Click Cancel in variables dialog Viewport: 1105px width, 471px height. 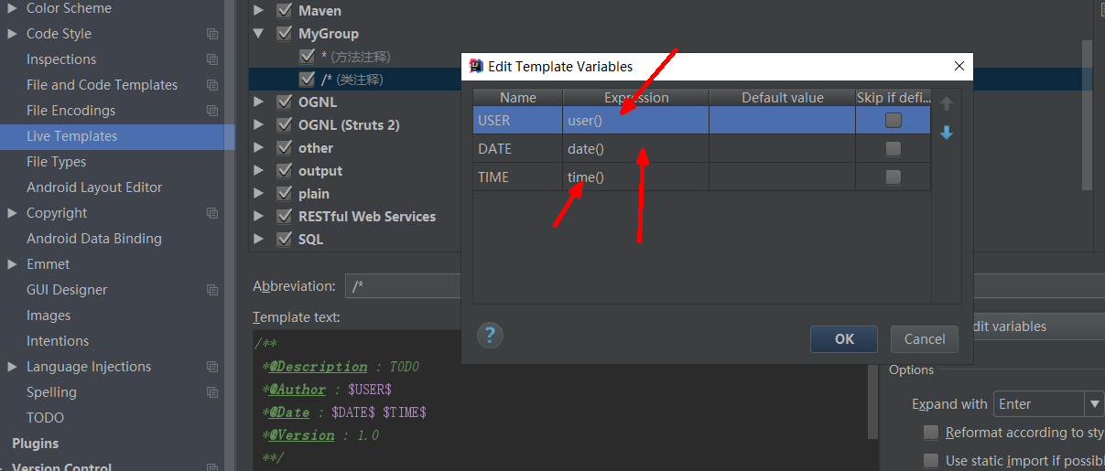click(925, 339)
